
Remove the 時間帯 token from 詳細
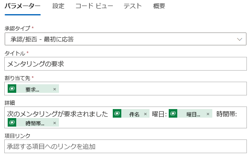(x=55, y=123)
